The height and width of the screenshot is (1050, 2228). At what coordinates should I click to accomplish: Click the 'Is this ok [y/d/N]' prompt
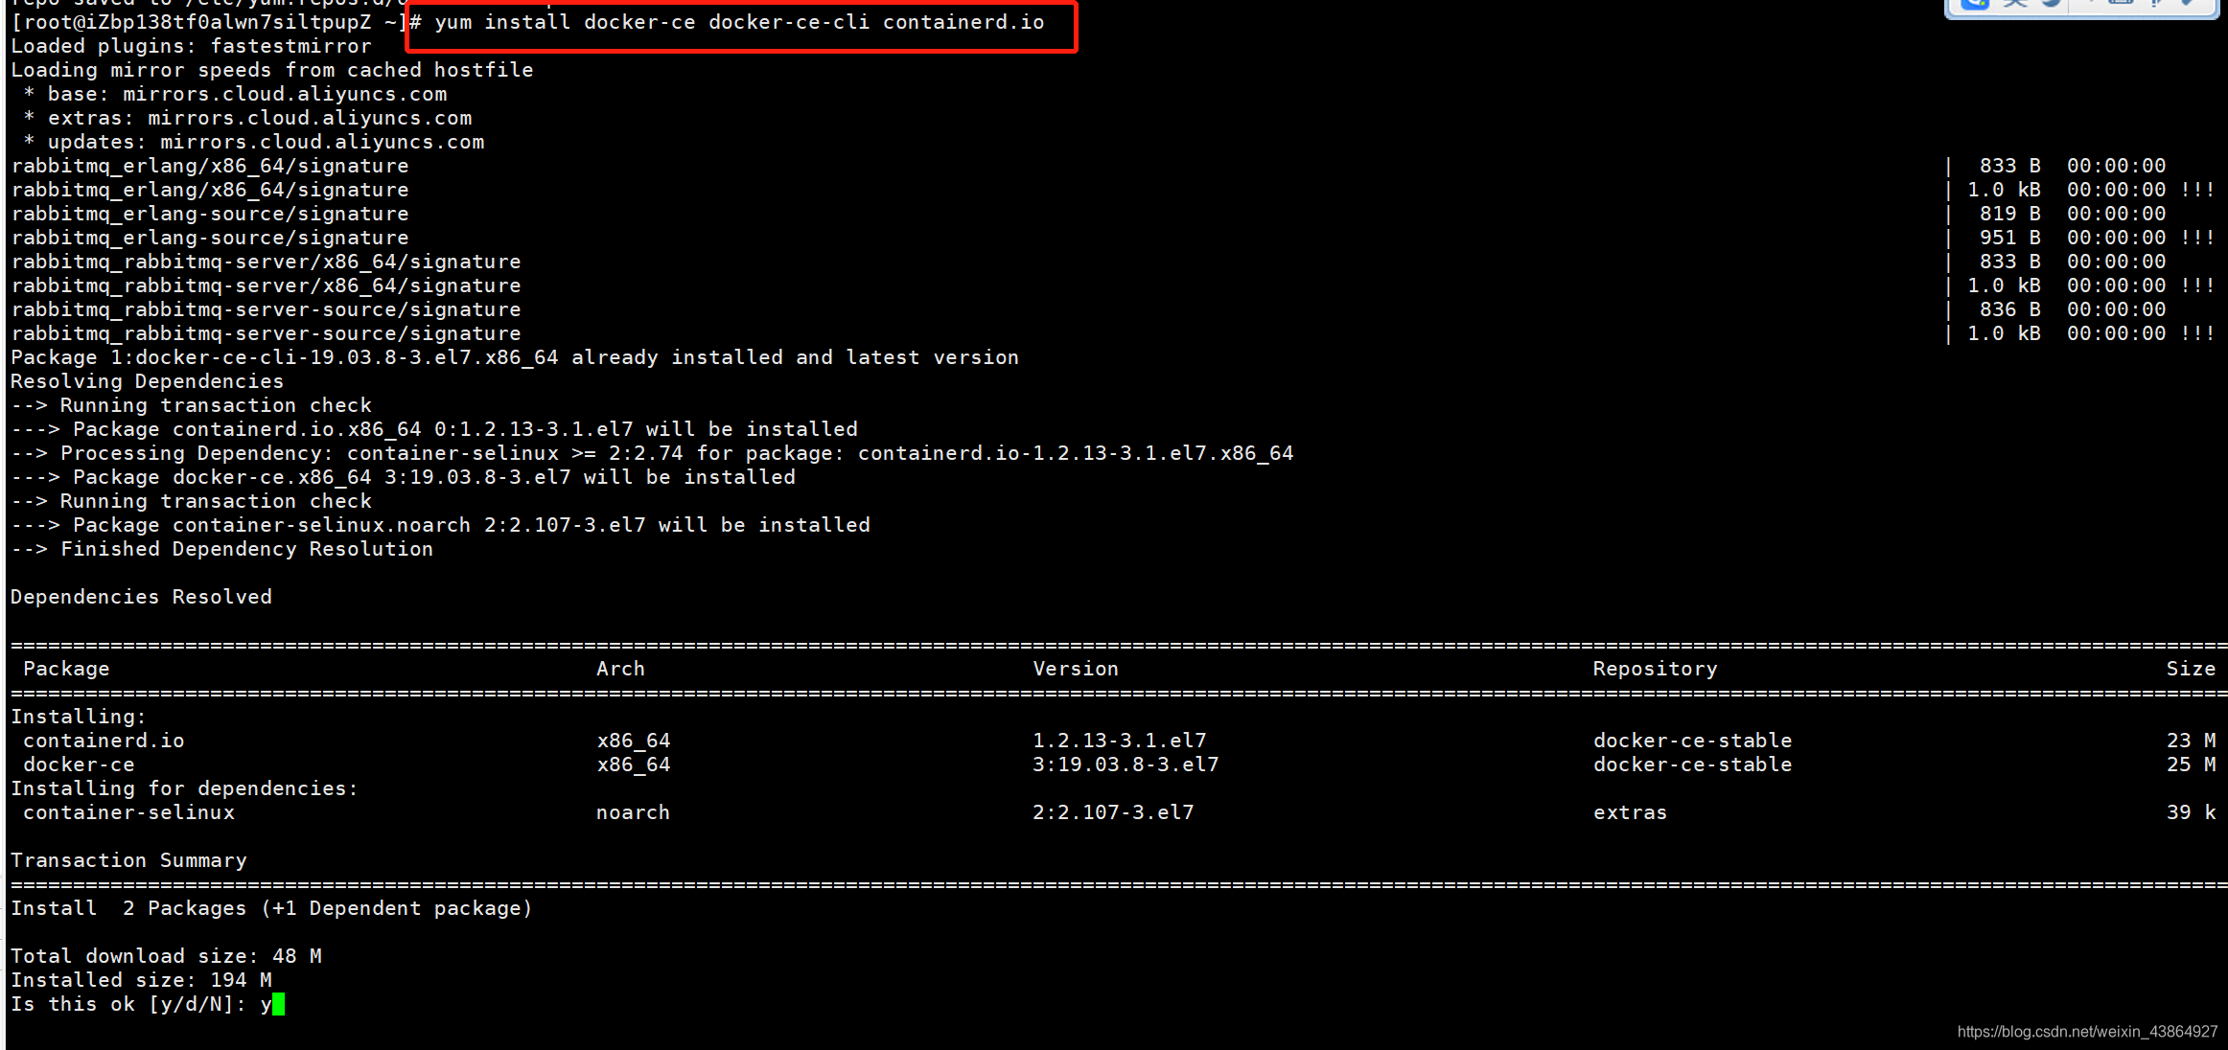pyautogui.click(x=128, y=1004)
